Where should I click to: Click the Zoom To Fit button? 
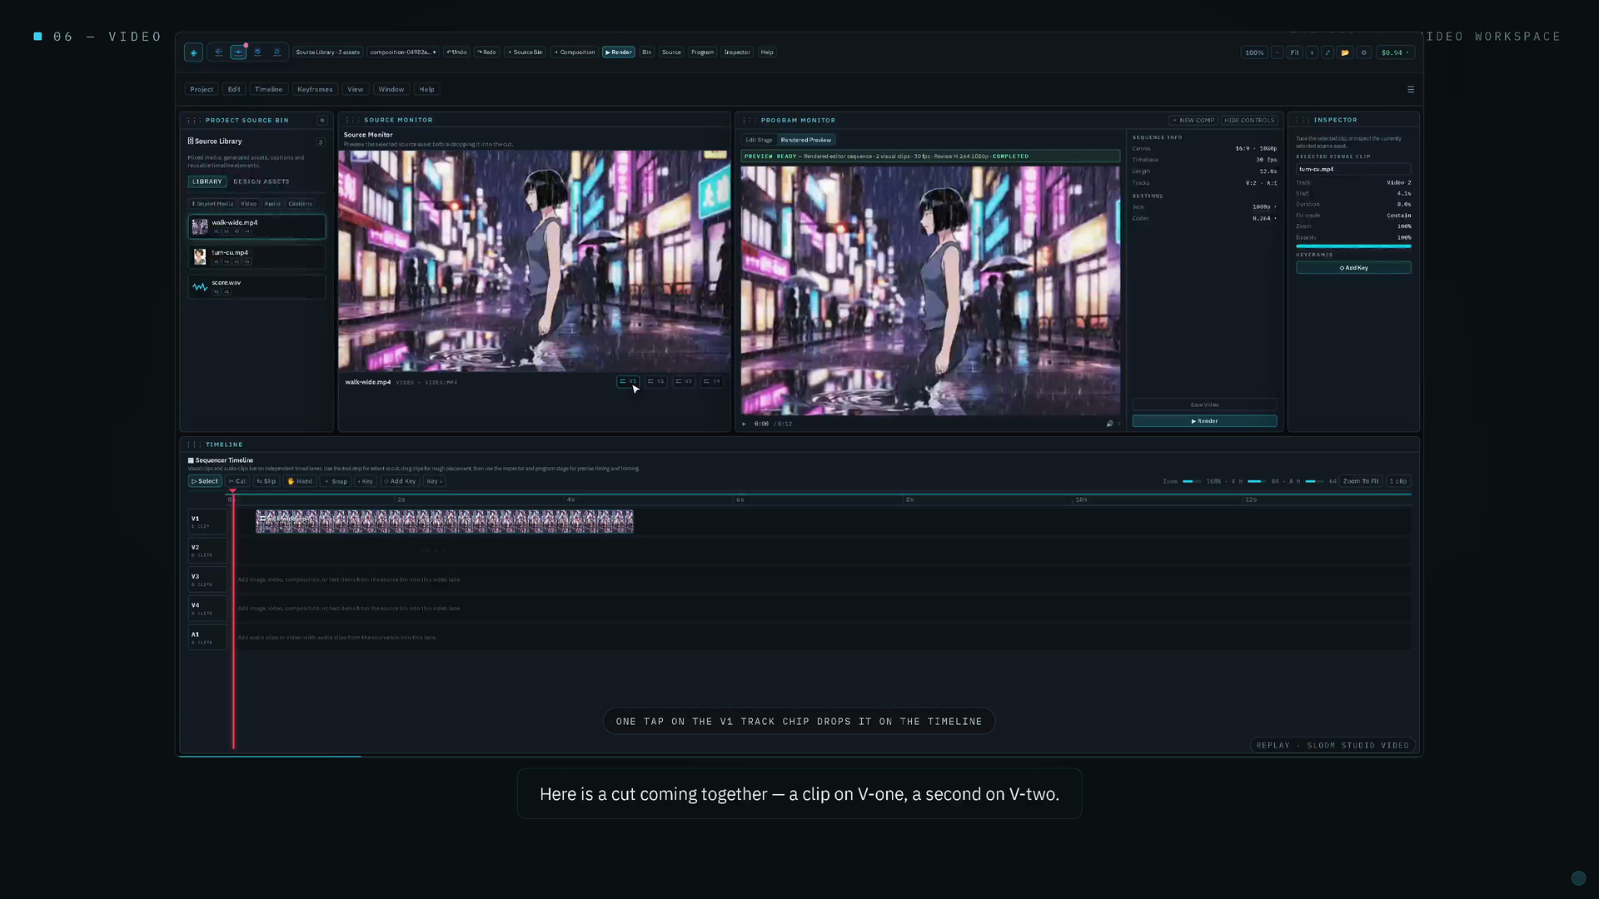pyautogui.click(x=1361, y=481)
